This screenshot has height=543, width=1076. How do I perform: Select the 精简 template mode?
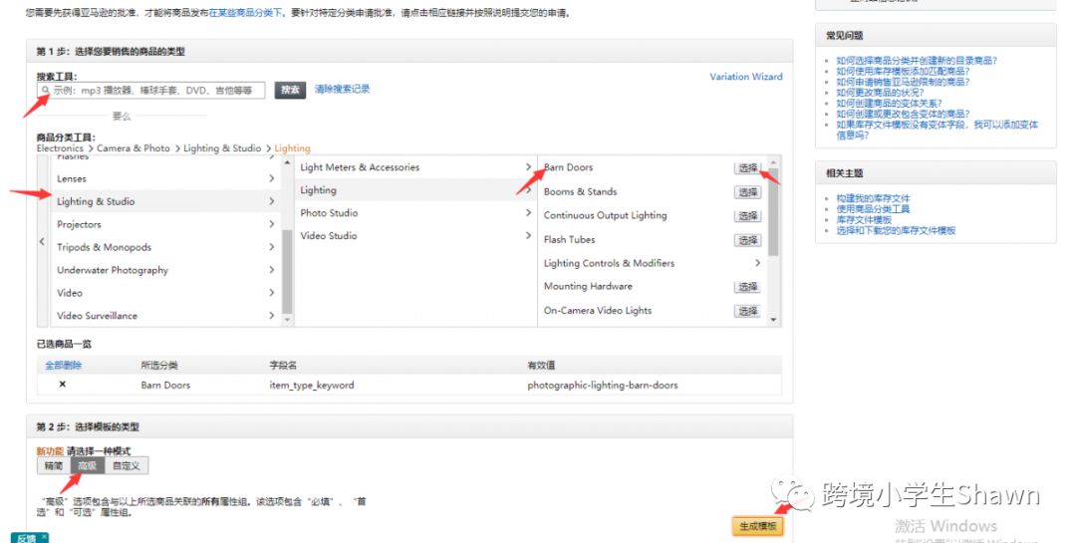point(54,465)
